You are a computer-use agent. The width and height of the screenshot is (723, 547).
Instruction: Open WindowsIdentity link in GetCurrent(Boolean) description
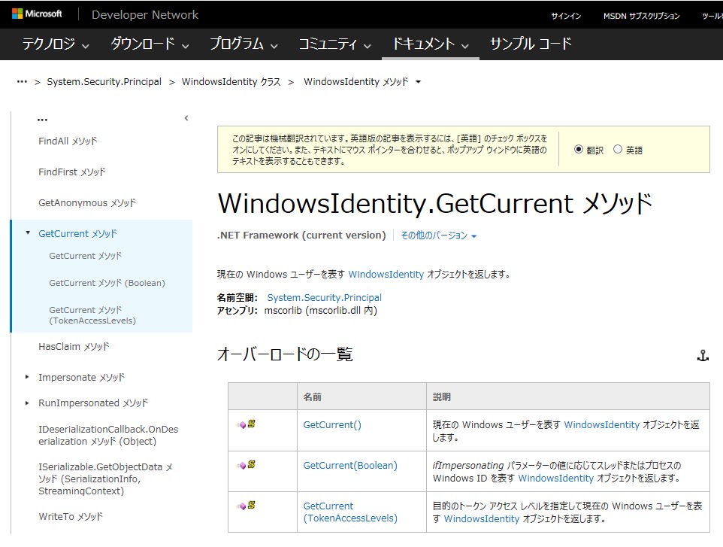point(555,479)
